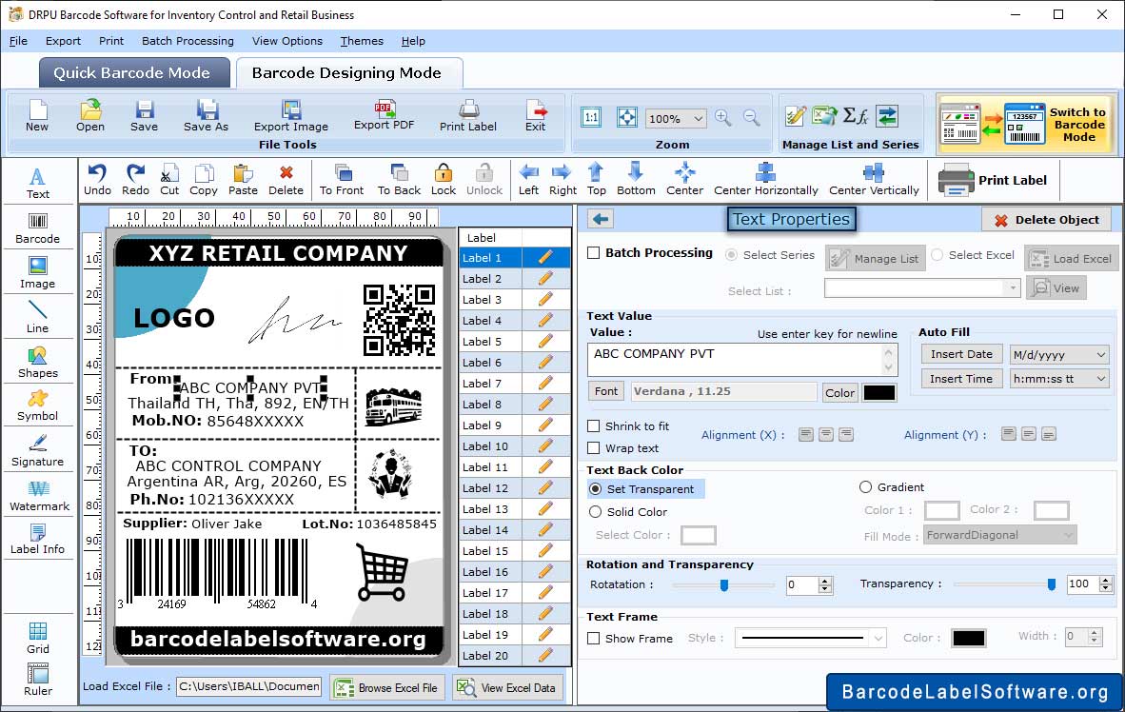Screen dimensions: 1125x712
Task: Click the Transparency slider handle
Action: 1051,584
